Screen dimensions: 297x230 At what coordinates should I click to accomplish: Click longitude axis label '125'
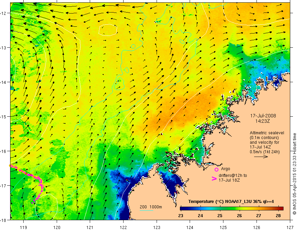pos(223,227)
